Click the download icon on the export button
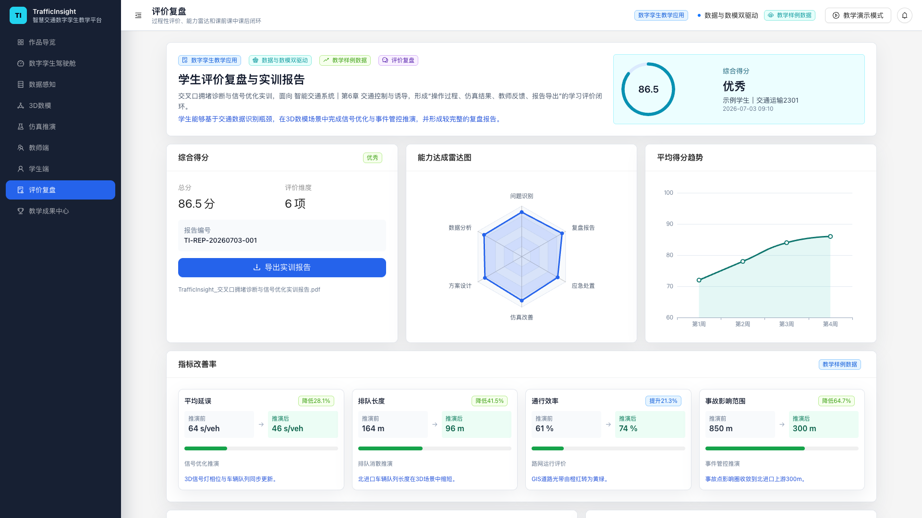The width and height of the screenshot is (922, 518). point(257,268)
